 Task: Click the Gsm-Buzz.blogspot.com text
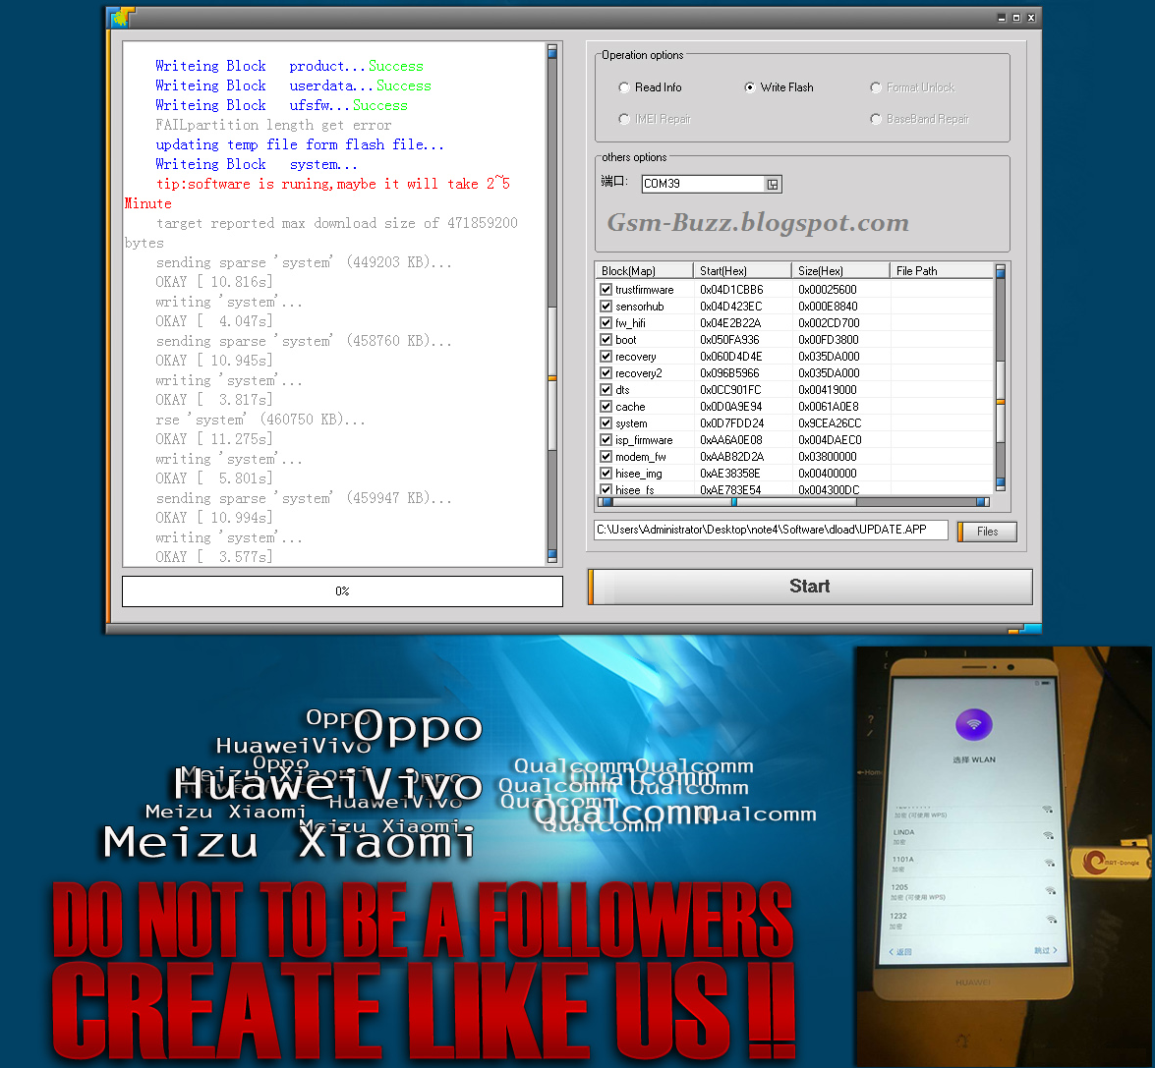click(758, 221)
